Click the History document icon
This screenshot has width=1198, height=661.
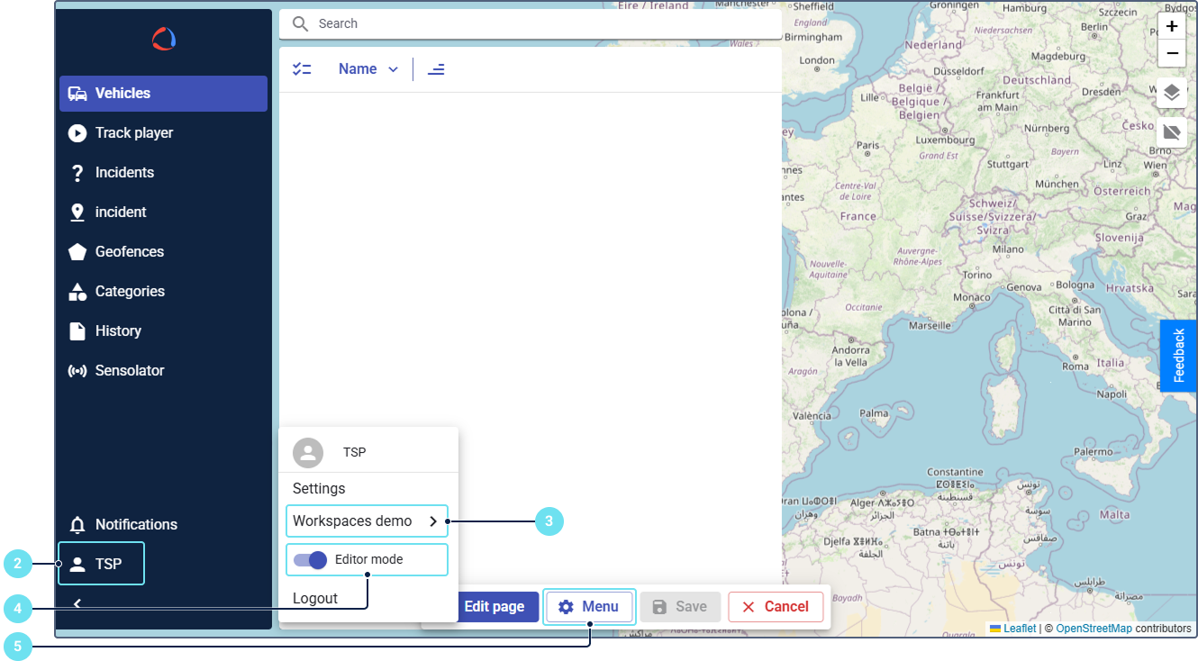coord(77,331)
